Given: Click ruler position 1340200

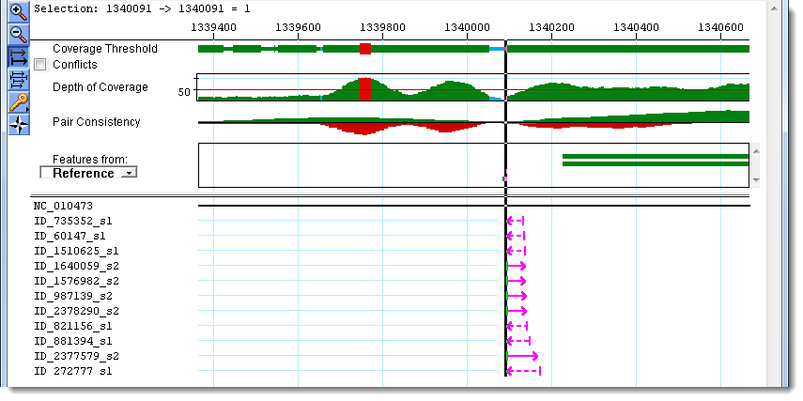Looking at the screenshot, I should coord(551,26).
